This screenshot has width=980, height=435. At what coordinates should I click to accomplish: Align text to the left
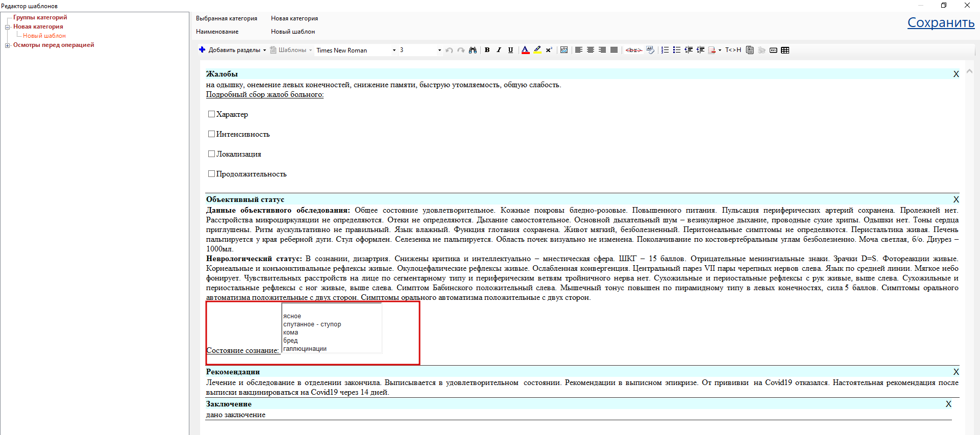tap(579, 50)
